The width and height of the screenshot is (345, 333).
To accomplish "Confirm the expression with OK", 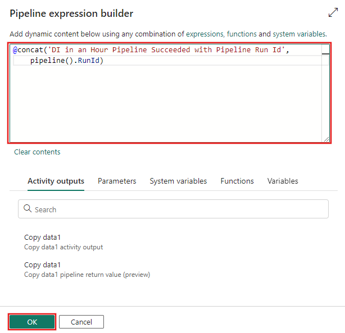I will click(32, 322).
